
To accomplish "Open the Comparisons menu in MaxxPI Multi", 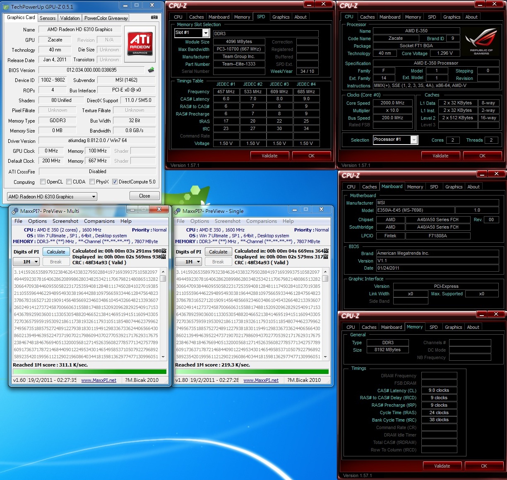I will (x=99, y=221).
